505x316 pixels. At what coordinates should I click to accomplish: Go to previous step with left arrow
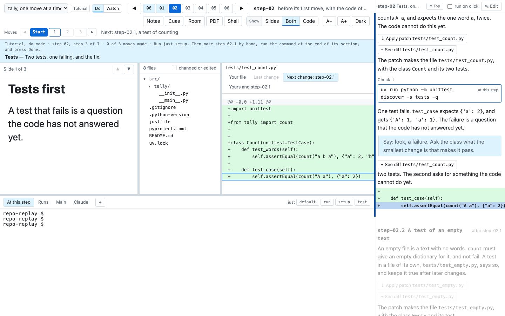134,8
